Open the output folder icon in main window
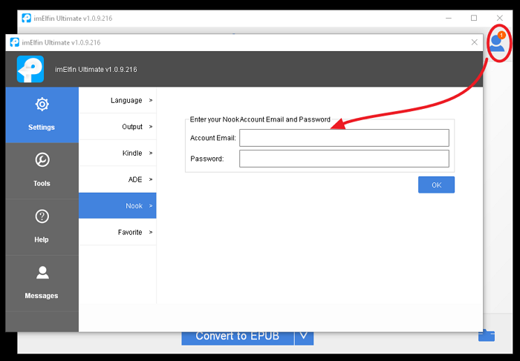This screenshot has height=361, width=520. pyautogui.click(x=487, y=336)
